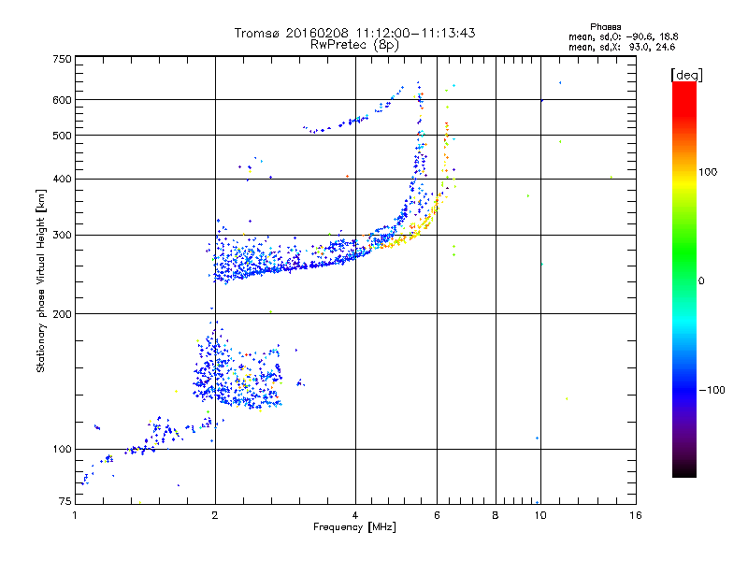
Task: Click the '[deg]' colorbar unit label
Action: tap(686, 75)
